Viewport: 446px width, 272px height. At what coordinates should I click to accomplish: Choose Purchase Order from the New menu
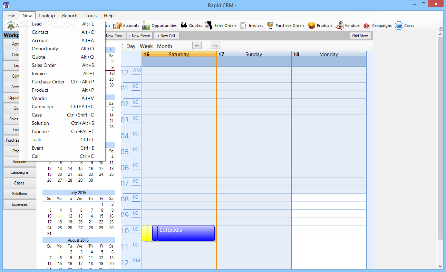(62, 82)
